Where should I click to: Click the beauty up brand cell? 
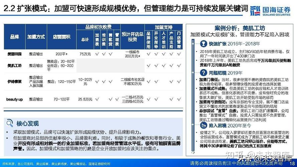coord(14,99)
